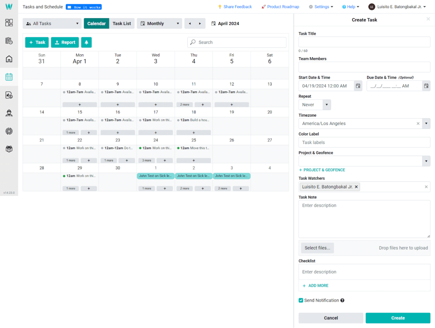
Task: Click the Add More checklist link
Action: pyautogui.click(x=315, y=286)
